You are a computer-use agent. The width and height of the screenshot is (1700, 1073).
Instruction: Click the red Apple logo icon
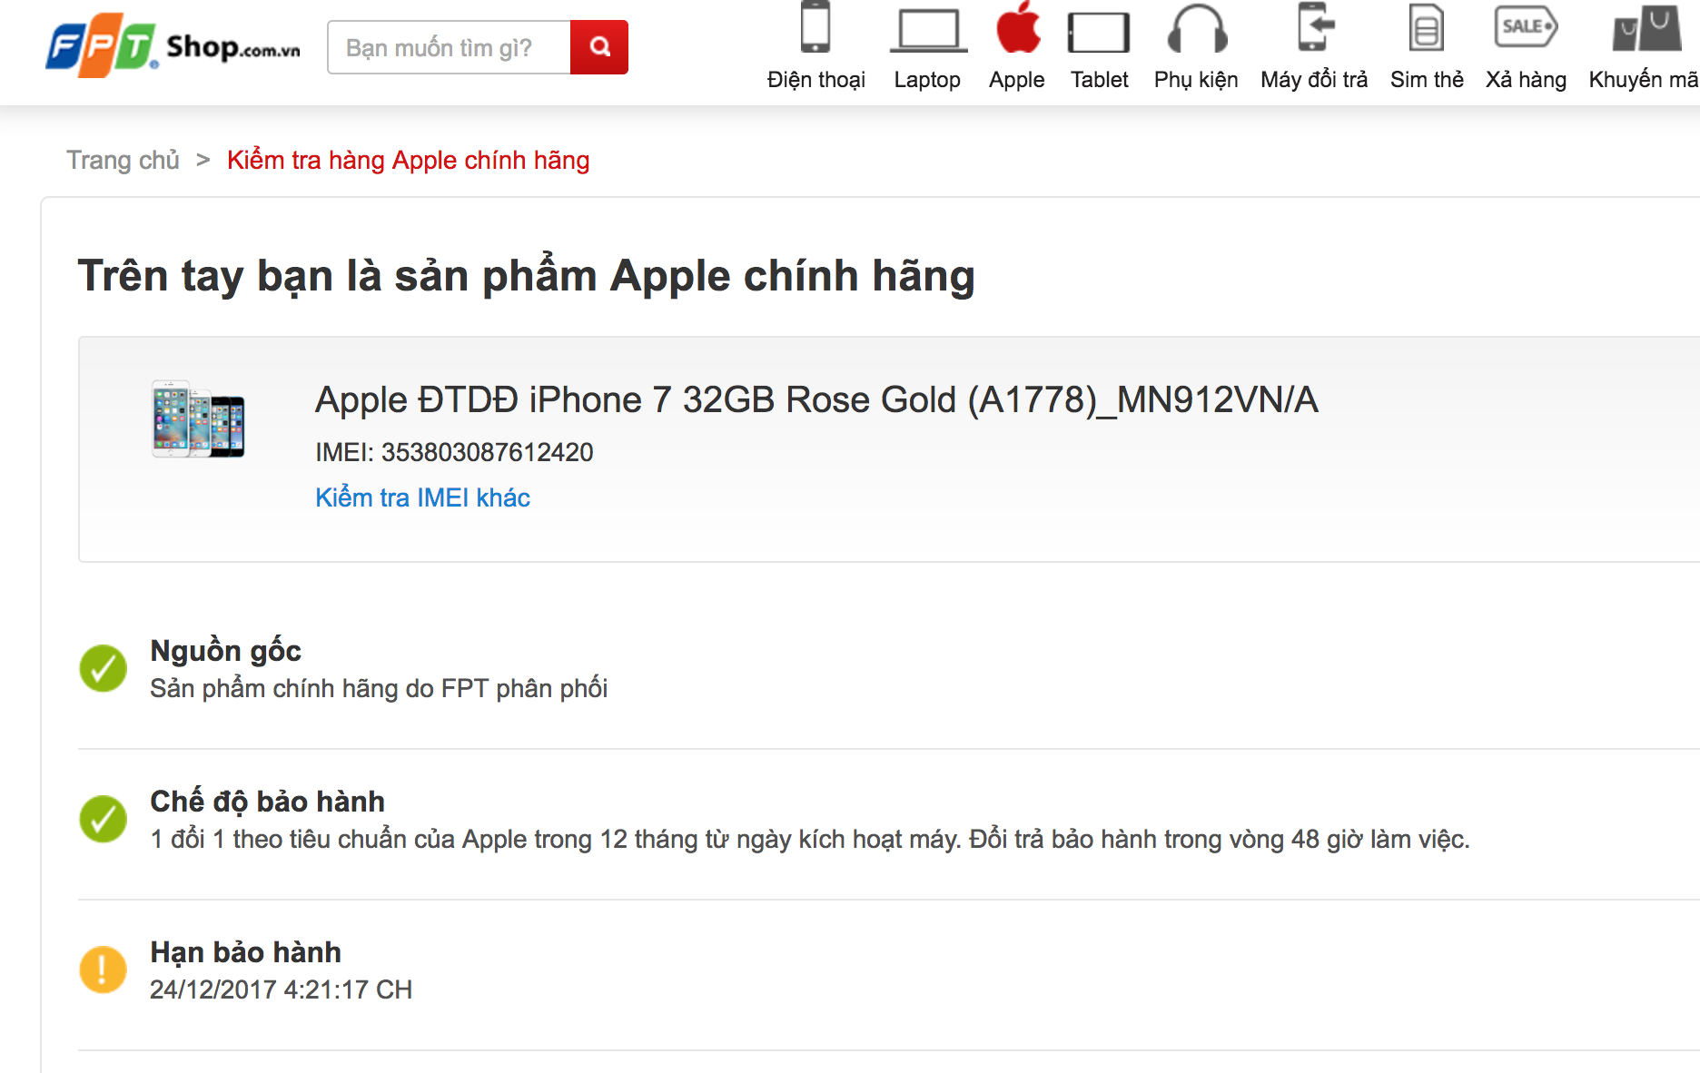click(1017, 27)
